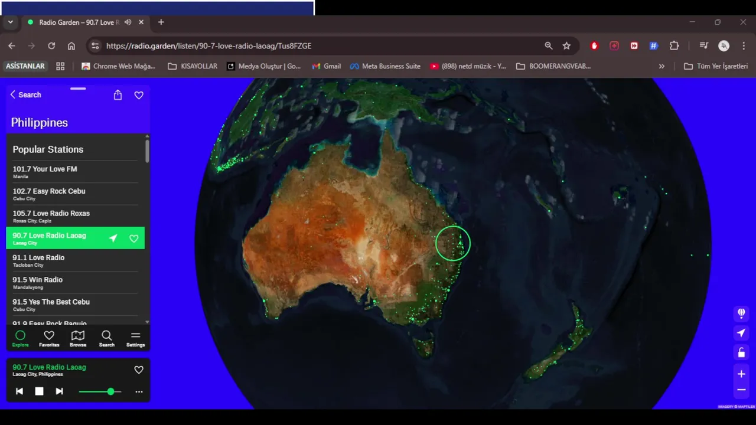This screenshot has width=756, height=425.
Task: Open the Search tab
Action: [x=107, y=339]
